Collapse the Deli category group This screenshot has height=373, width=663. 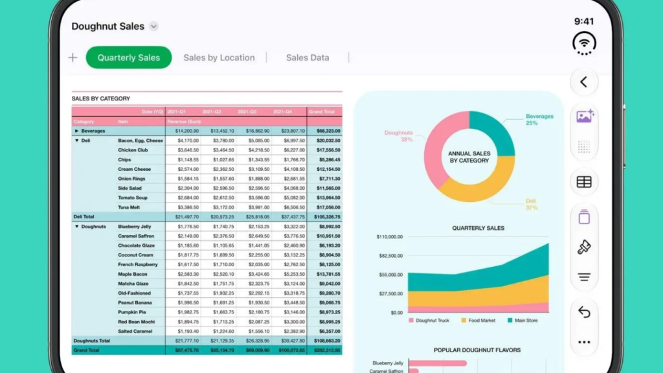point(76,141)
